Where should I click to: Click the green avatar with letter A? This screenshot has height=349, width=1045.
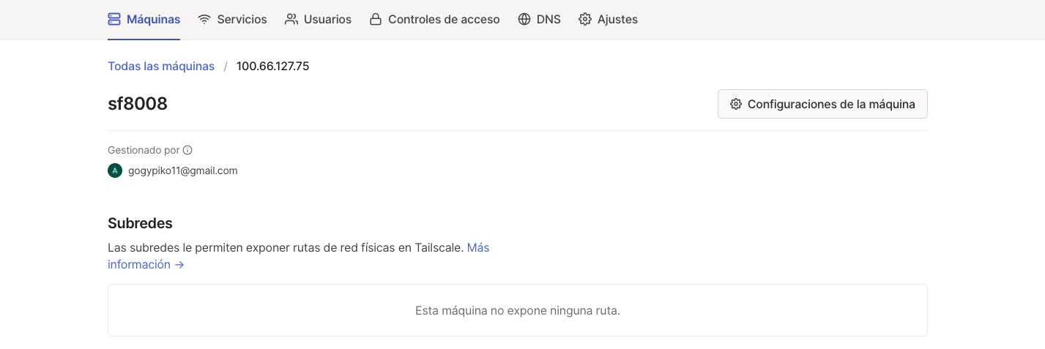click(x=114, y=170)
